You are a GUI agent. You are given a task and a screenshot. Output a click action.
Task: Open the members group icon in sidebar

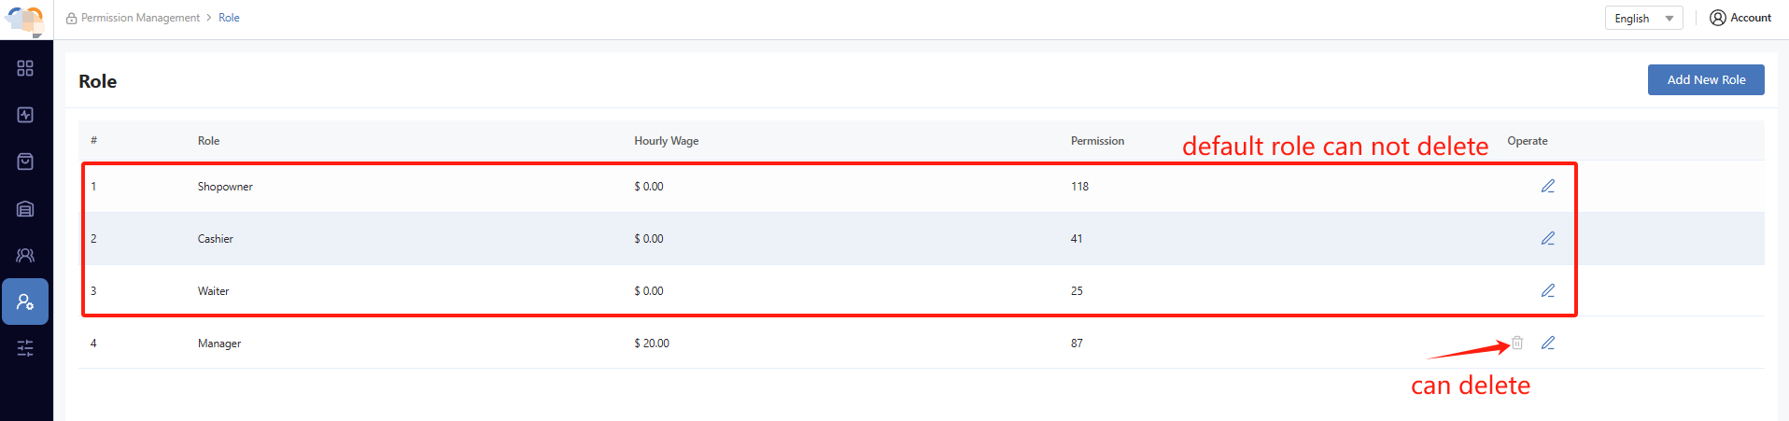click(x=25, y=255)
